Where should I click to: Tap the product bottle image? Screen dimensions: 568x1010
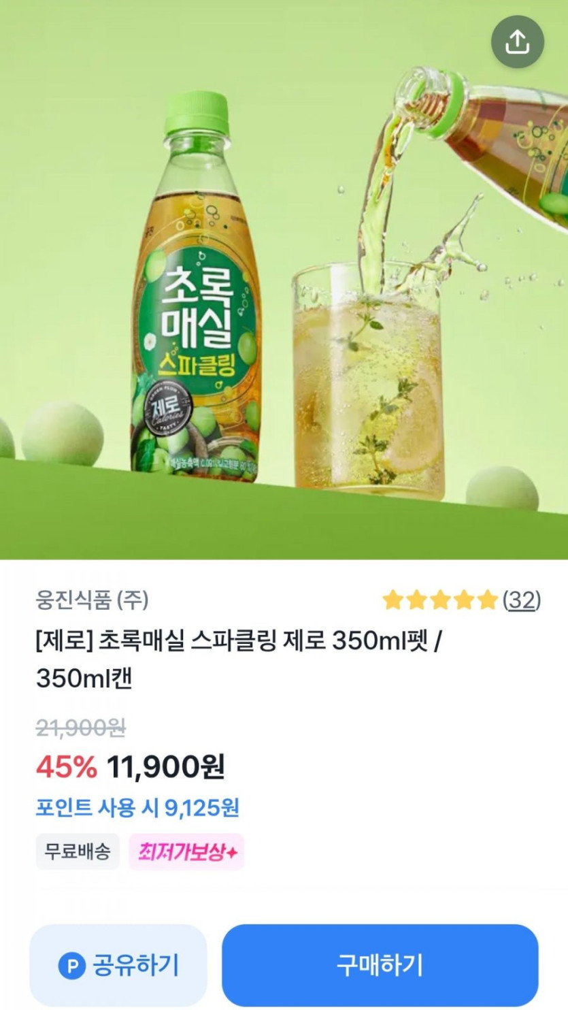point(197,286)
